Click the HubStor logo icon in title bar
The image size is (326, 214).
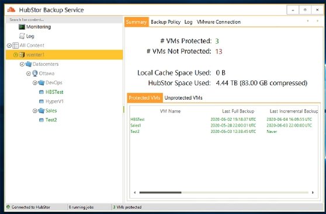point(11,9)
